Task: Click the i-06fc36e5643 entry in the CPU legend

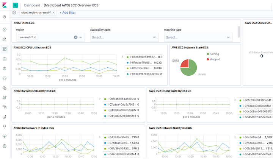Action: coord(144,68)
